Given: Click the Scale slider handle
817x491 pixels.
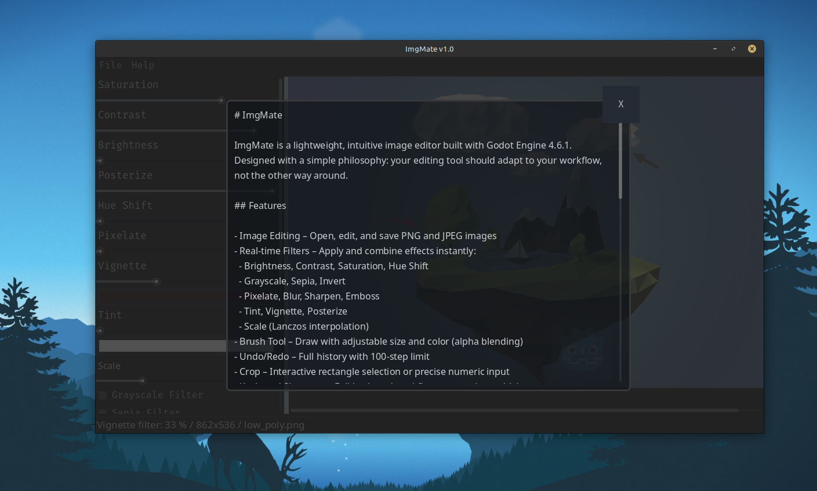Looking at the screenshot, I should tap(143, 381).
